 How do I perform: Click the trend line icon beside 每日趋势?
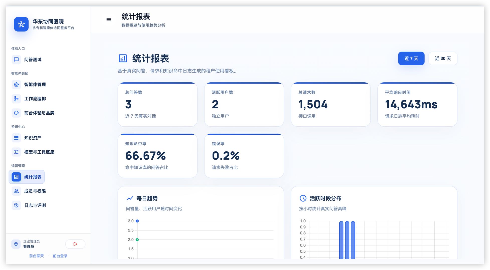(x=130, y=198)
